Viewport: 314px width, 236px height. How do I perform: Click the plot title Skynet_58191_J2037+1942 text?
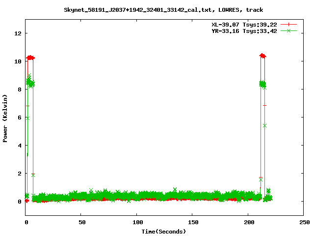point(163,10)
